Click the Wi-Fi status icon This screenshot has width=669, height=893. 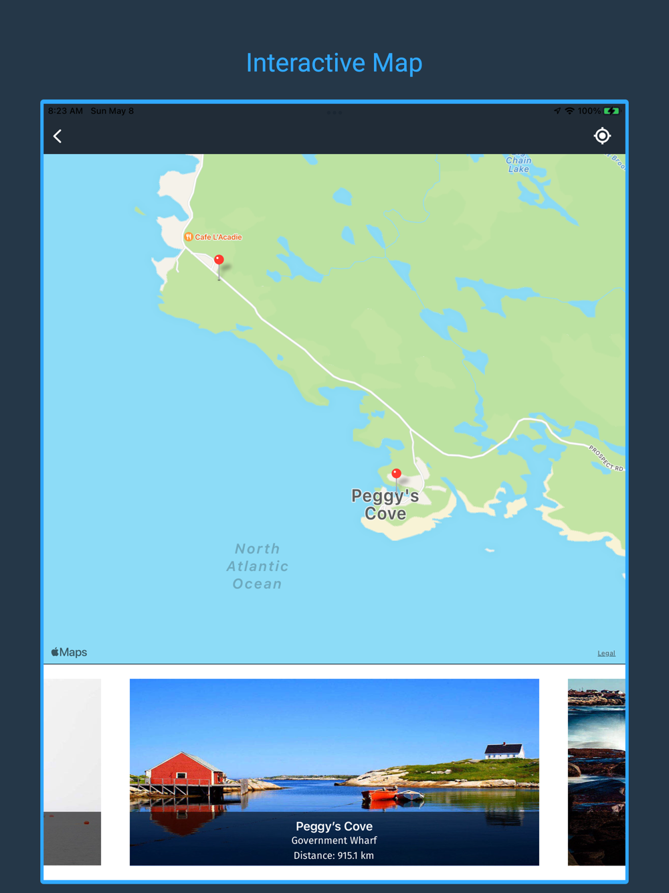click(x=569, y=111)
